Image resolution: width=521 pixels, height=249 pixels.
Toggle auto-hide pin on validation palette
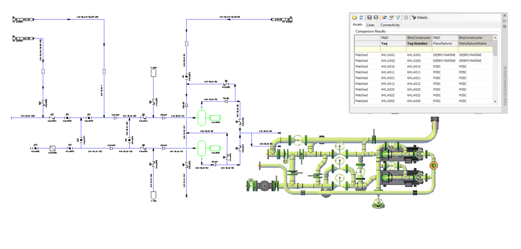504,21
